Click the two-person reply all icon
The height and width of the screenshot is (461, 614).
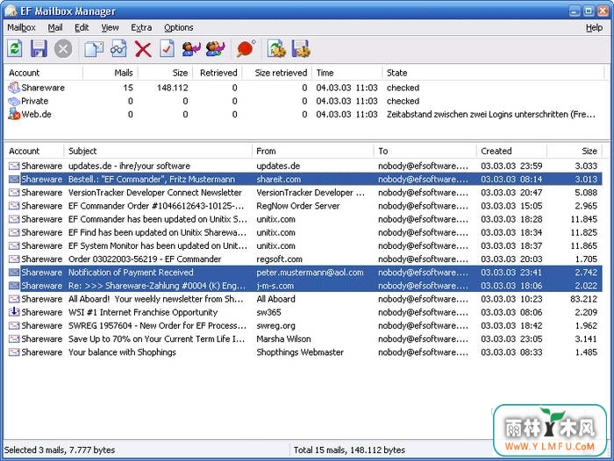(216, 49)
